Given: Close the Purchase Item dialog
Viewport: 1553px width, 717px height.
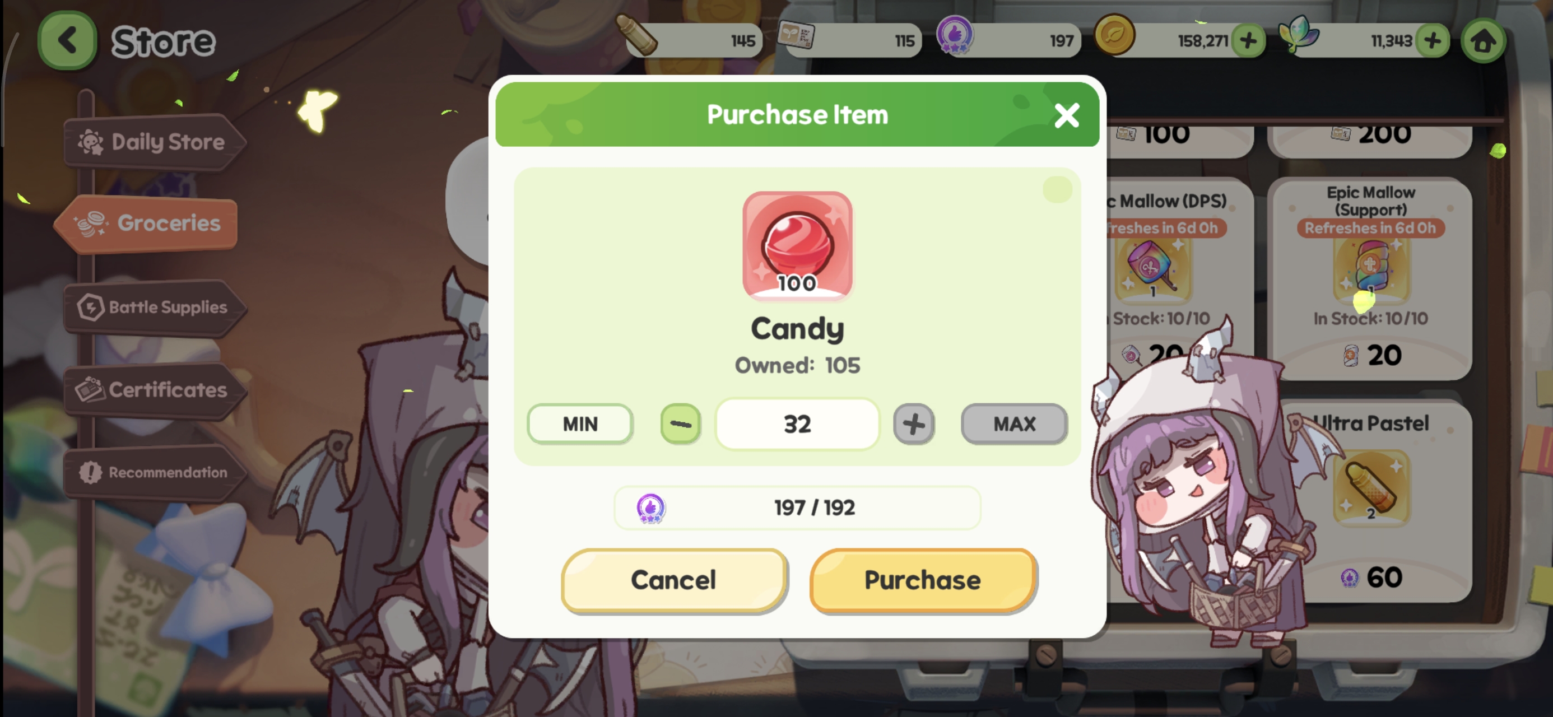Looking at the screenshot, I should (1066, 115).
